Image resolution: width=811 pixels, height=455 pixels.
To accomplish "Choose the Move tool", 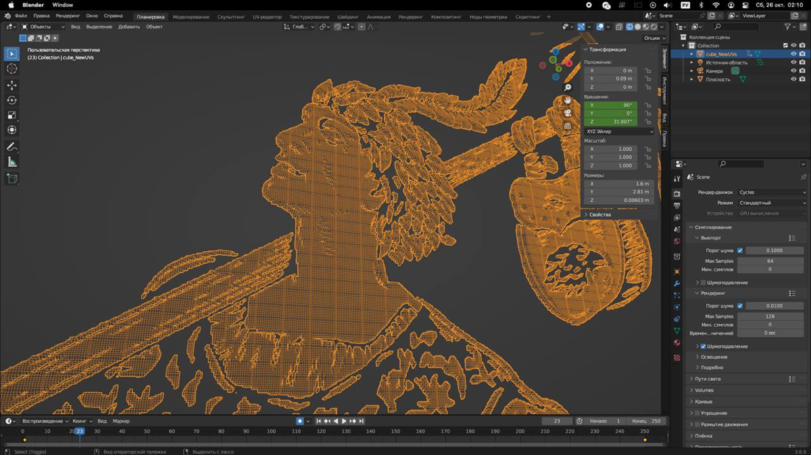I will click(12, 85).
